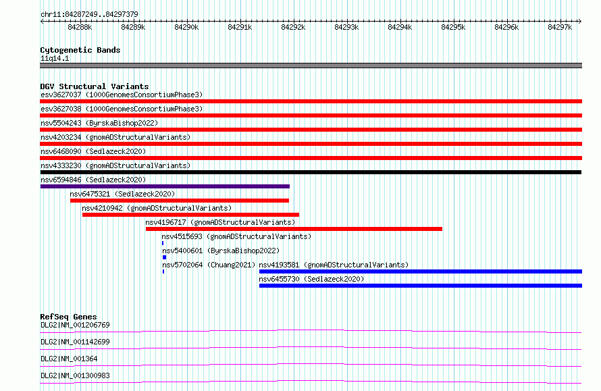Select the red bar under nsv6468090
601x391 pixels.
(311, 158)
